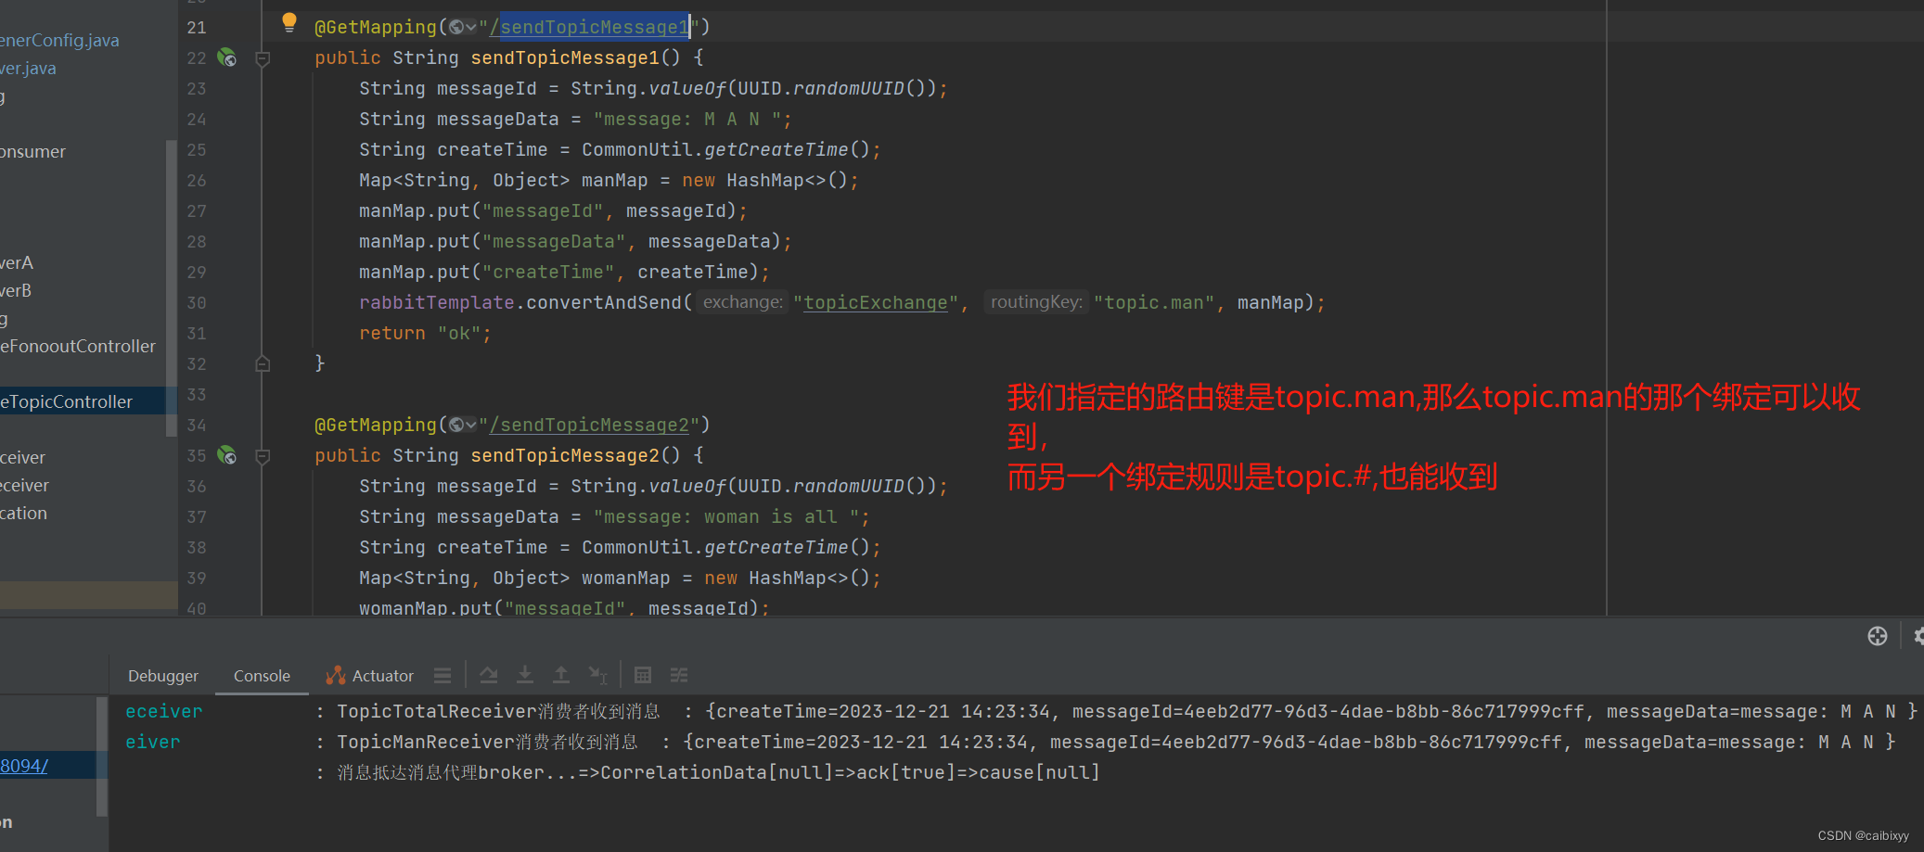The width and height of the screenshot is (1924, 852).
Task: Click the yellow intention bulb at line 21
Action: (289, 23)
